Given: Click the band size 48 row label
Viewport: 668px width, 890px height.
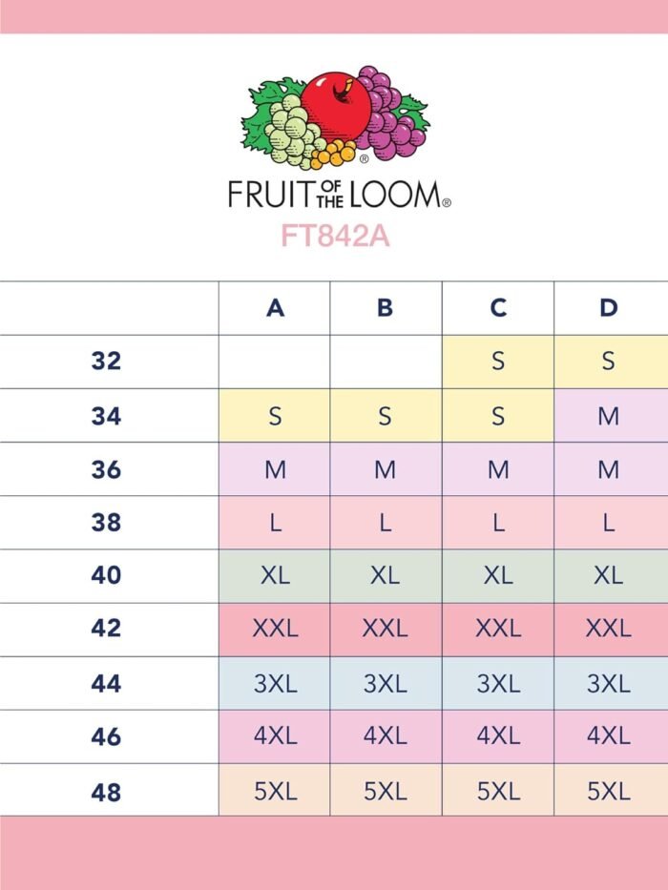Looking at the screenshot, I should pos(106,792).
